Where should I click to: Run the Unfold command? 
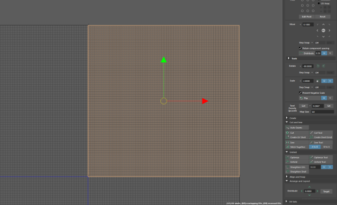[x=297, y=162]
